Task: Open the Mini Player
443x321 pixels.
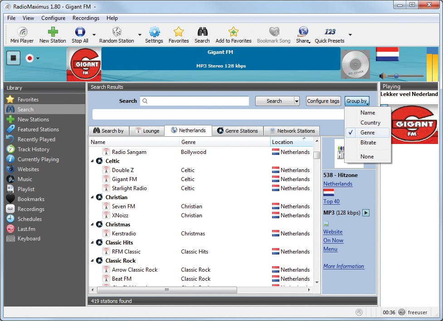Action: (x=22, y=35)
